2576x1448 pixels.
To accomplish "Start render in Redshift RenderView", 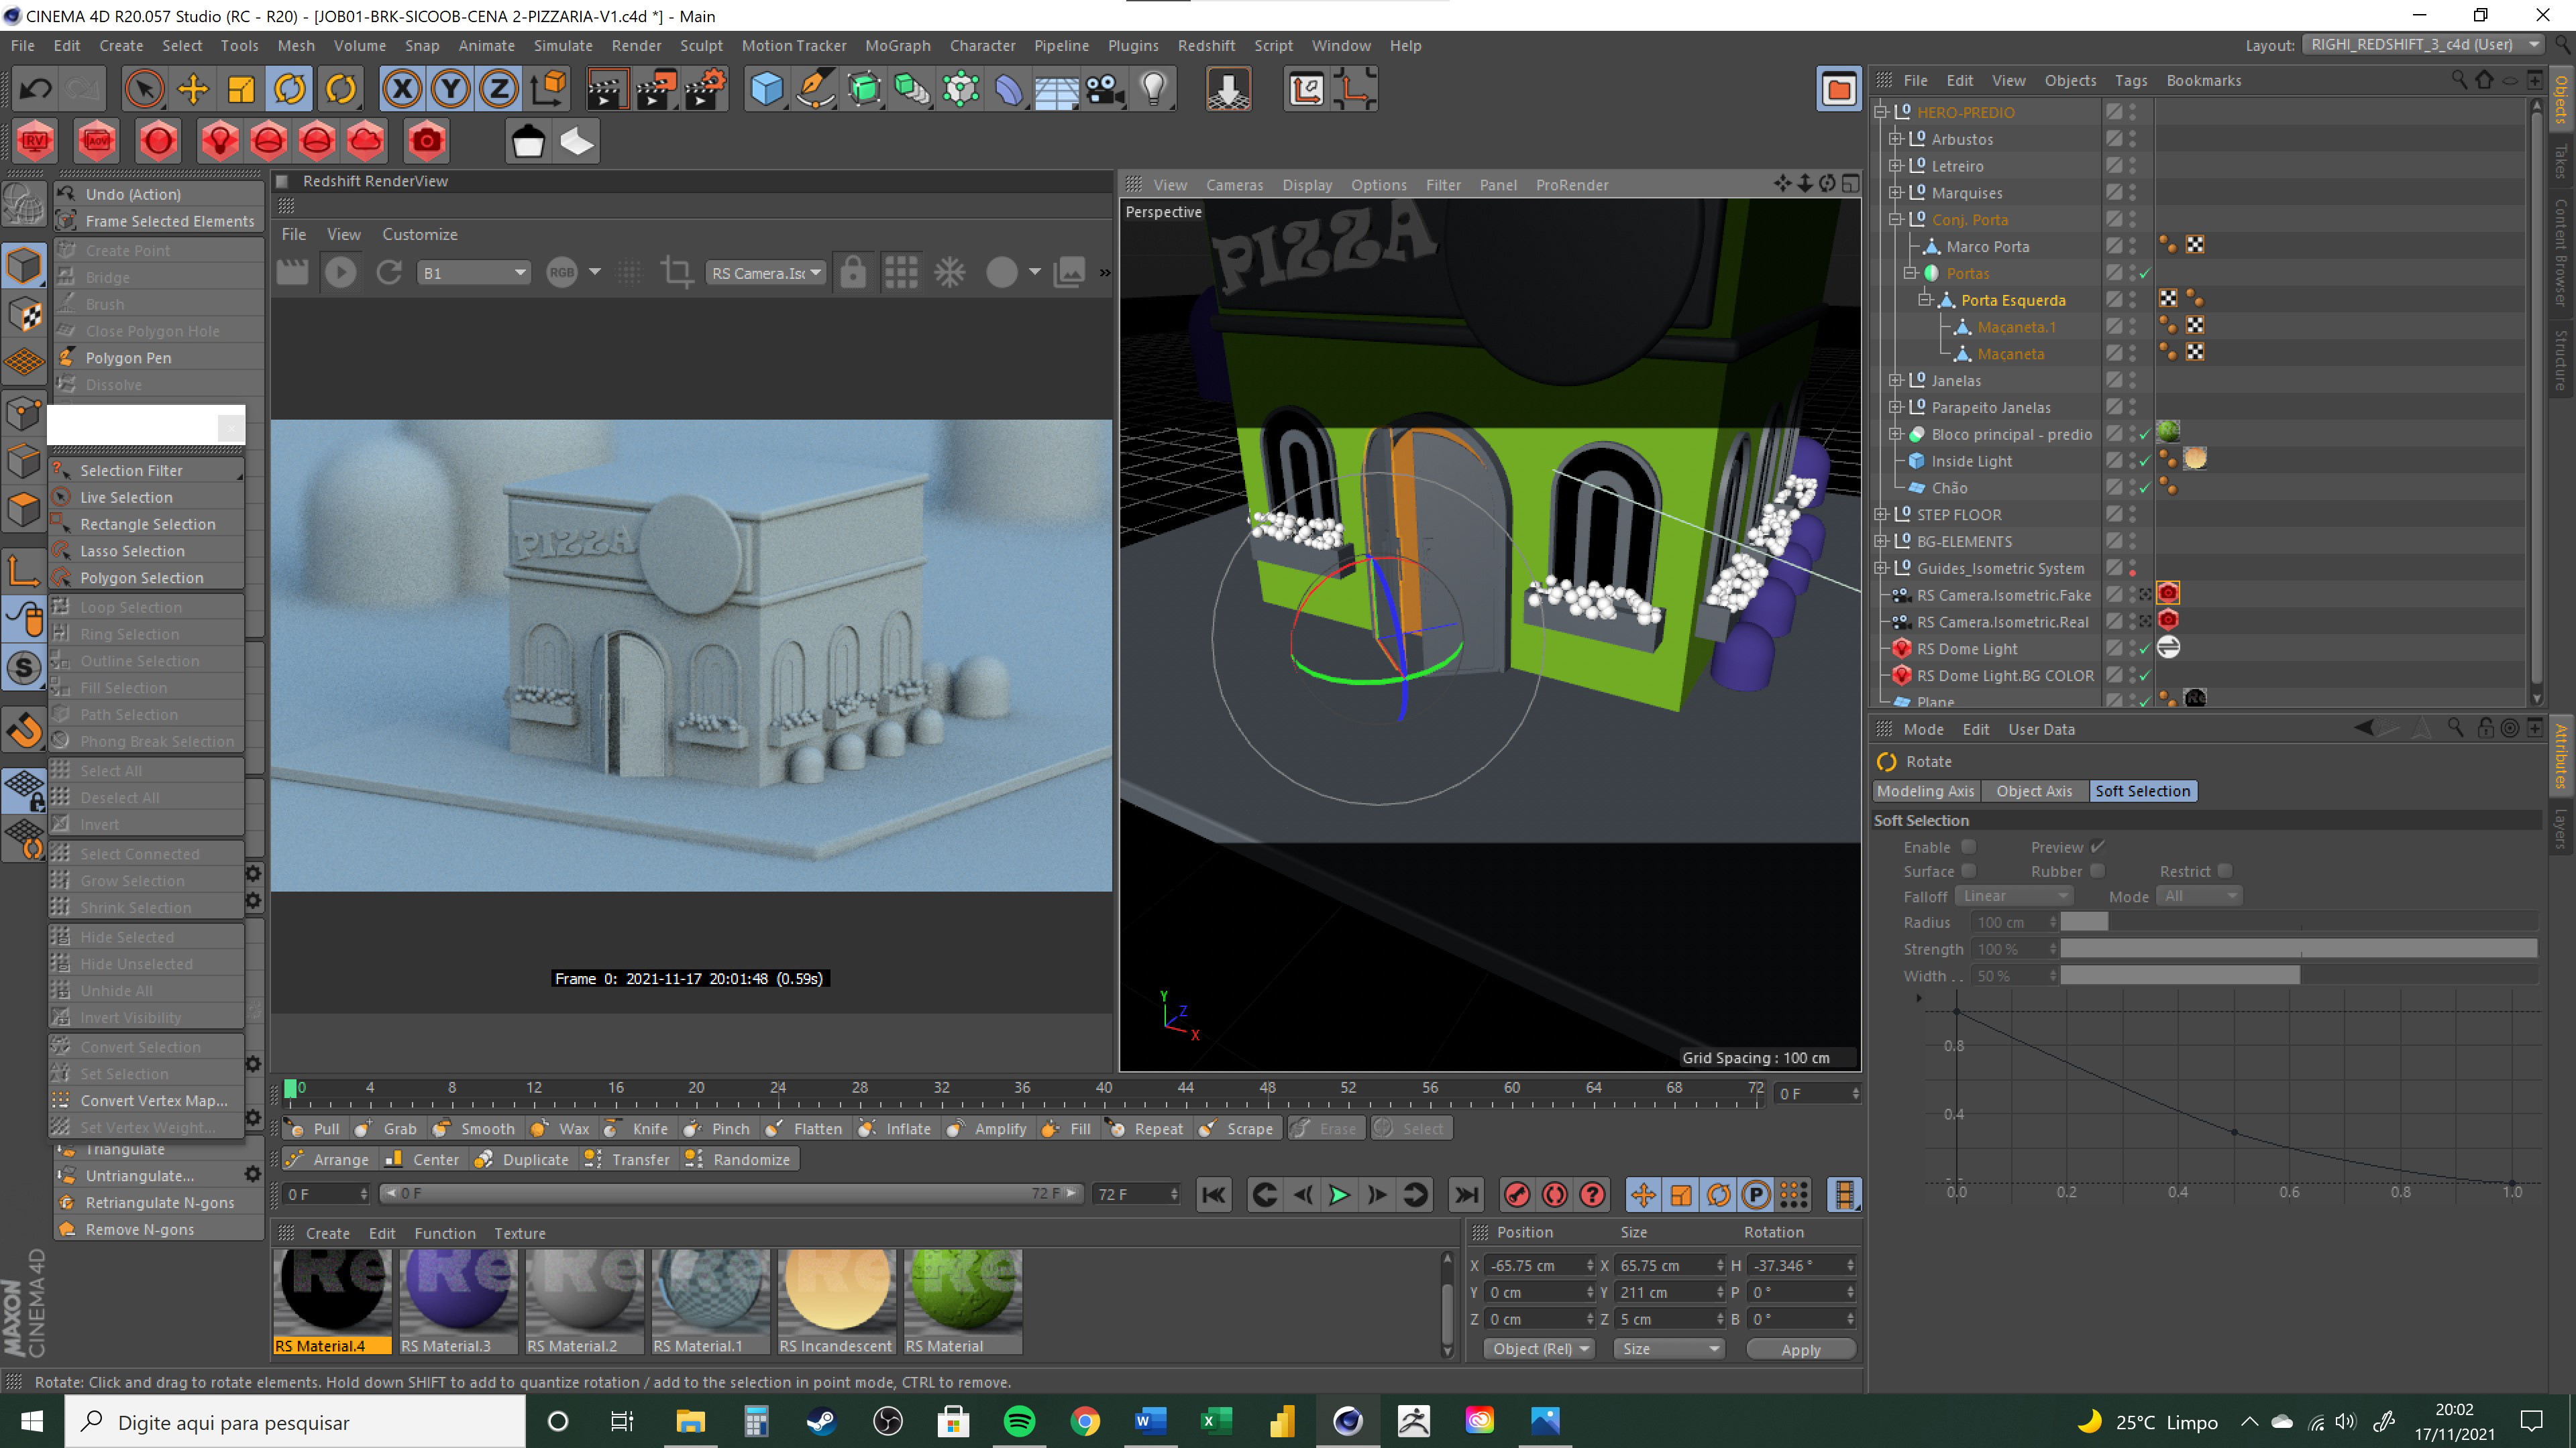I will pyautogui.click(x=340, y=271).
